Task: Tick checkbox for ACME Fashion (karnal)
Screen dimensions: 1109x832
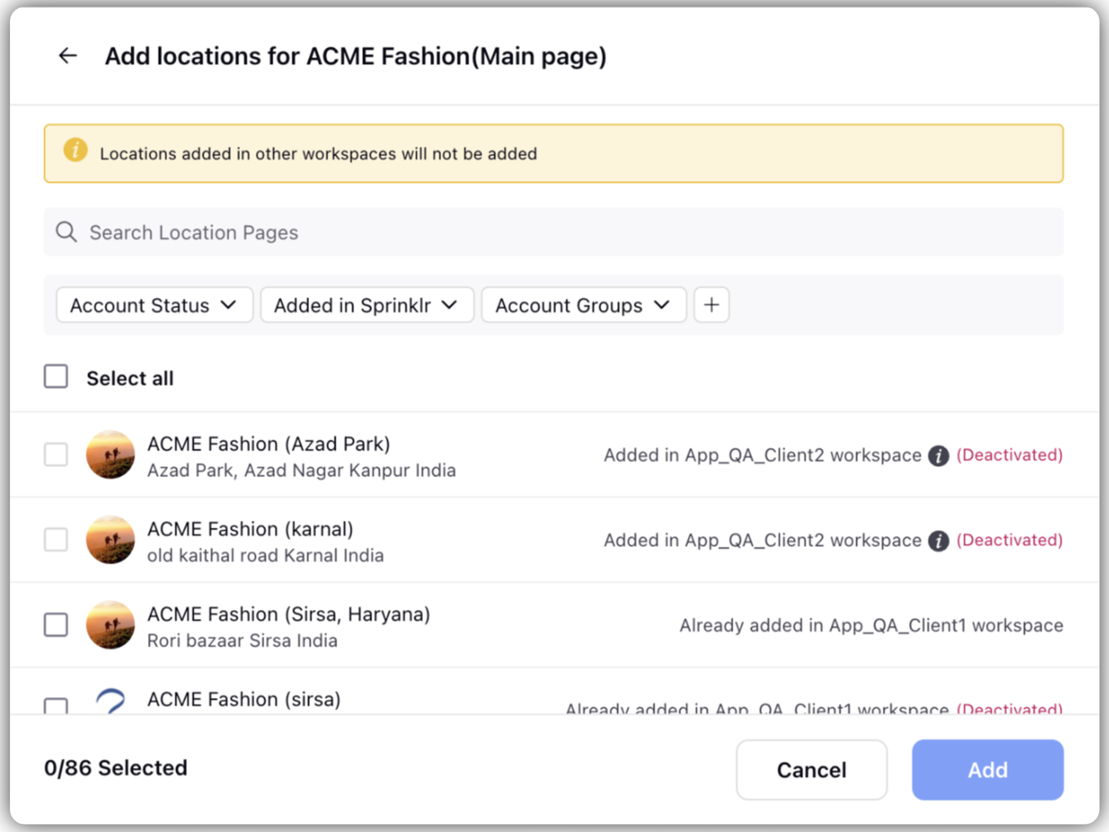Action: 56,539
